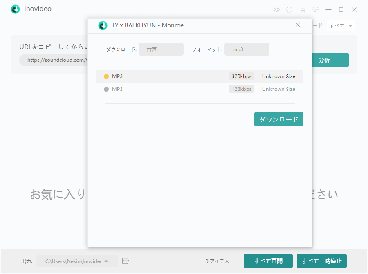Image resolution: width=368 pixels, height=274 pixels.
Task: Open the info circle icon
Action: coord(289,10)
